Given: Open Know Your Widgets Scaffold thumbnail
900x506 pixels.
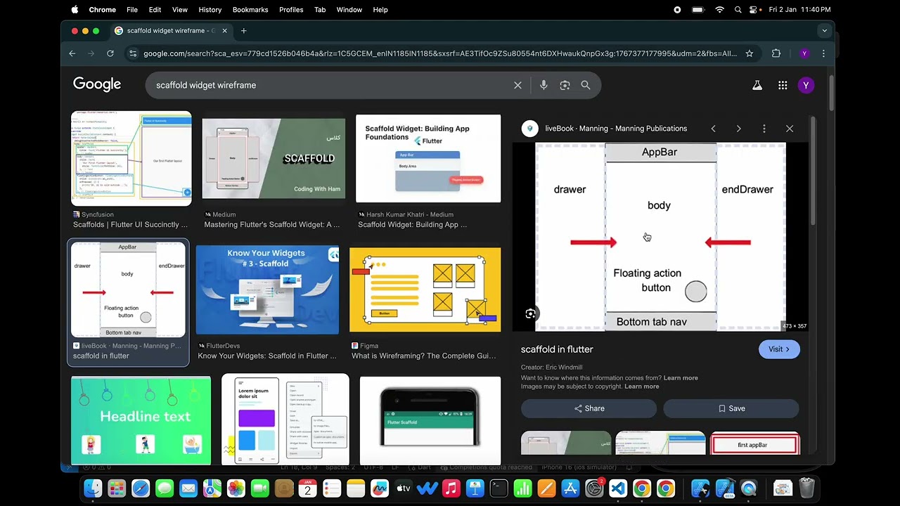Looking at the screenshot, I should [267, 290].
